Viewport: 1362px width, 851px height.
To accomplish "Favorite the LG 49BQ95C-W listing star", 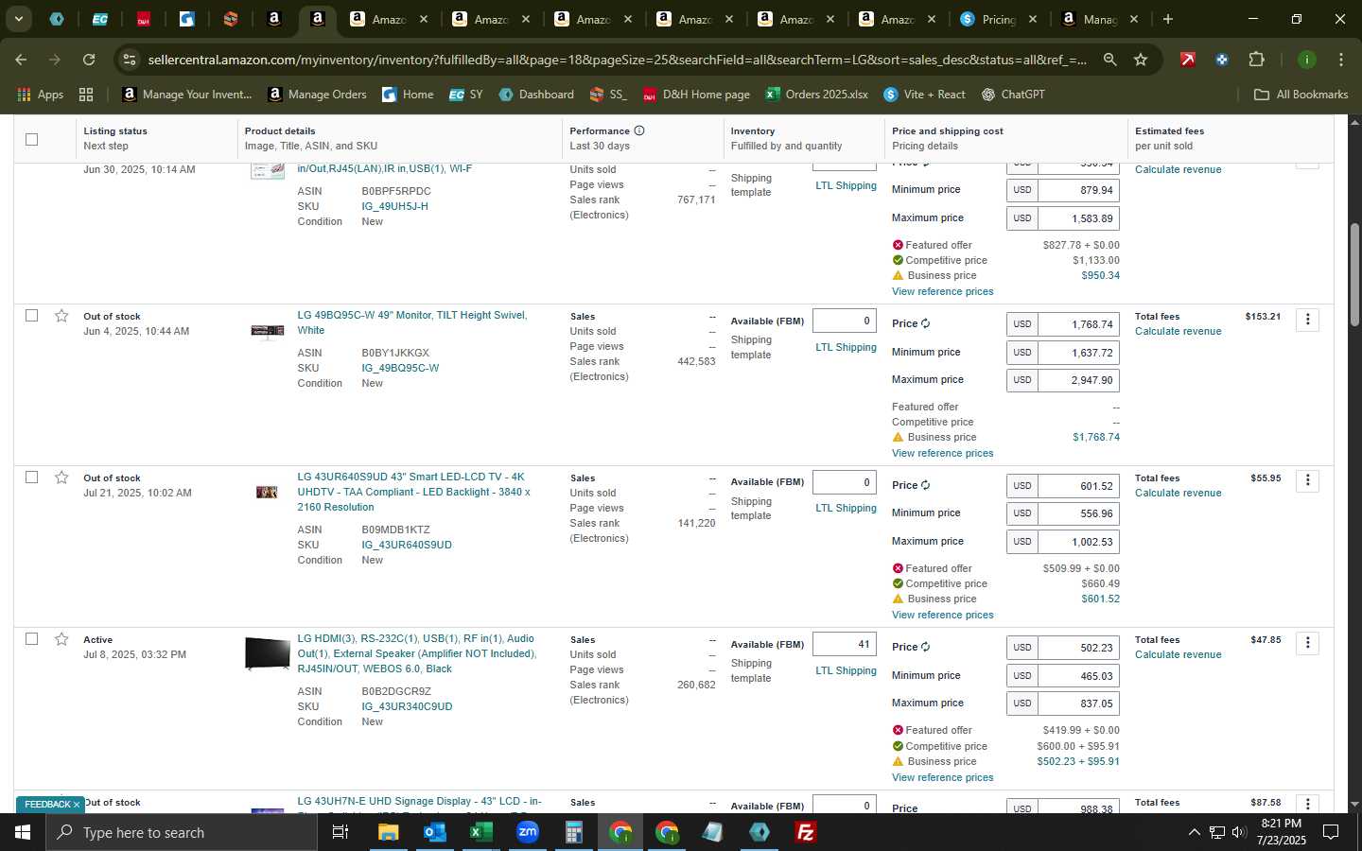I will click(61, 316).
